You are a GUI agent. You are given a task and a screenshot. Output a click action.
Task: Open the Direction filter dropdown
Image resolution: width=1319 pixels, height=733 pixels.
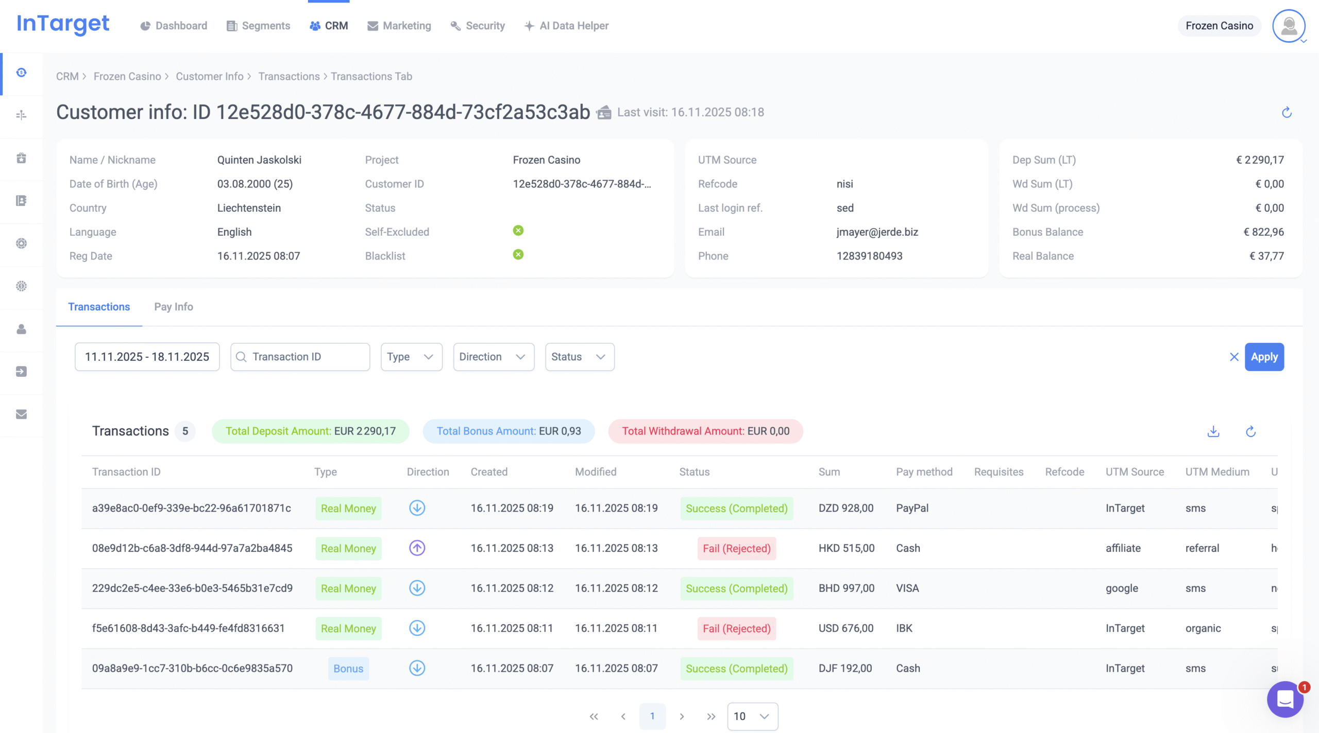tap(493, 357)
